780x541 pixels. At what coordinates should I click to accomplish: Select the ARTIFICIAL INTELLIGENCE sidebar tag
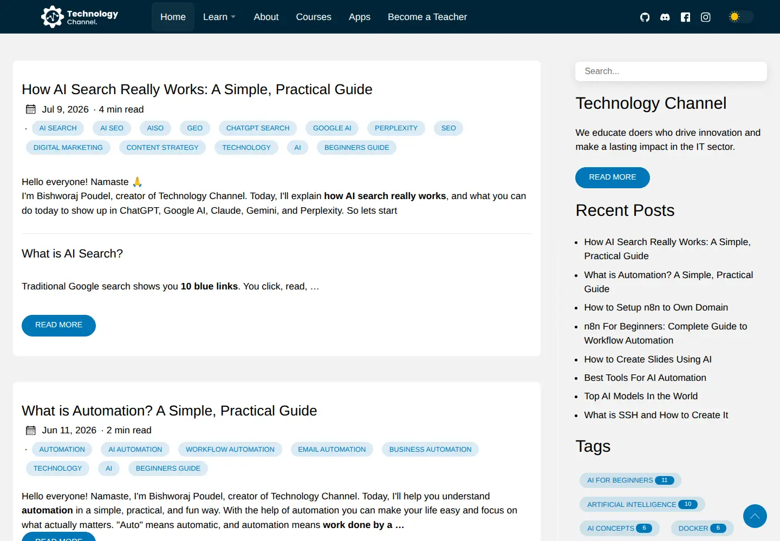(642, 504)
